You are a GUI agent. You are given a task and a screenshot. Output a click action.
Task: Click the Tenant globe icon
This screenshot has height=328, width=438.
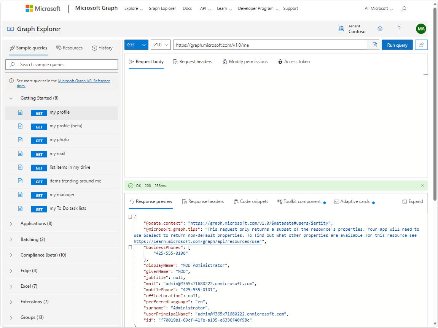coord(341,29)
